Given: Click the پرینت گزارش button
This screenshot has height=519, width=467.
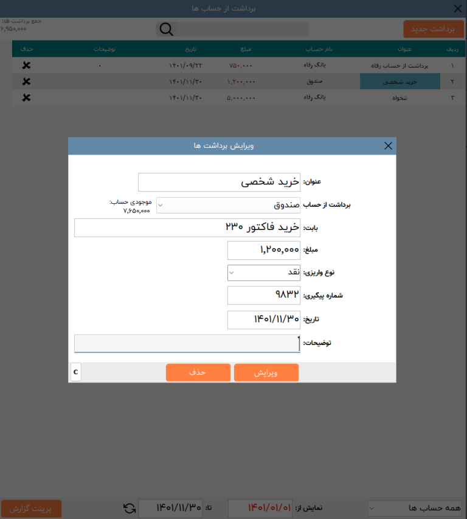Looking at the screenshot, I should [31, 509].
